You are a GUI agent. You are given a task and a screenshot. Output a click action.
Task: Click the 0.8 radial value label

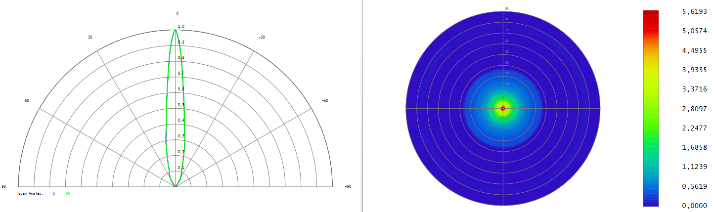(181, 58)
